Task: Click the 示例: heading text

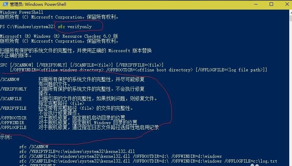Action: click(6, 137)
